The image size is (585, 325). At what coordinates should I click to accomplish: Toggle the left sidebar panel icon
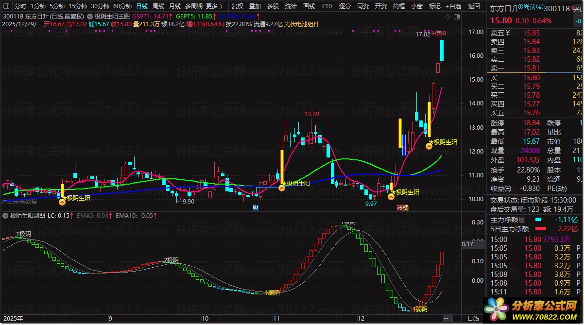pyautogui.click(x=6, y=6)
